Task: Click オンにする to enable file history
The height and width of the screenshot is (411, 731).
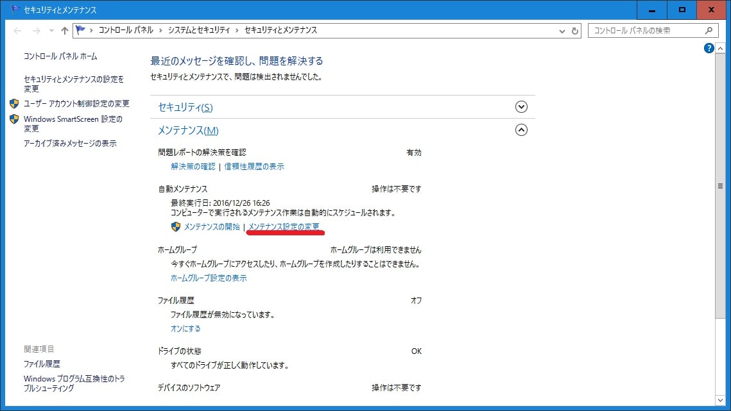Action: [x=185, y=328]
